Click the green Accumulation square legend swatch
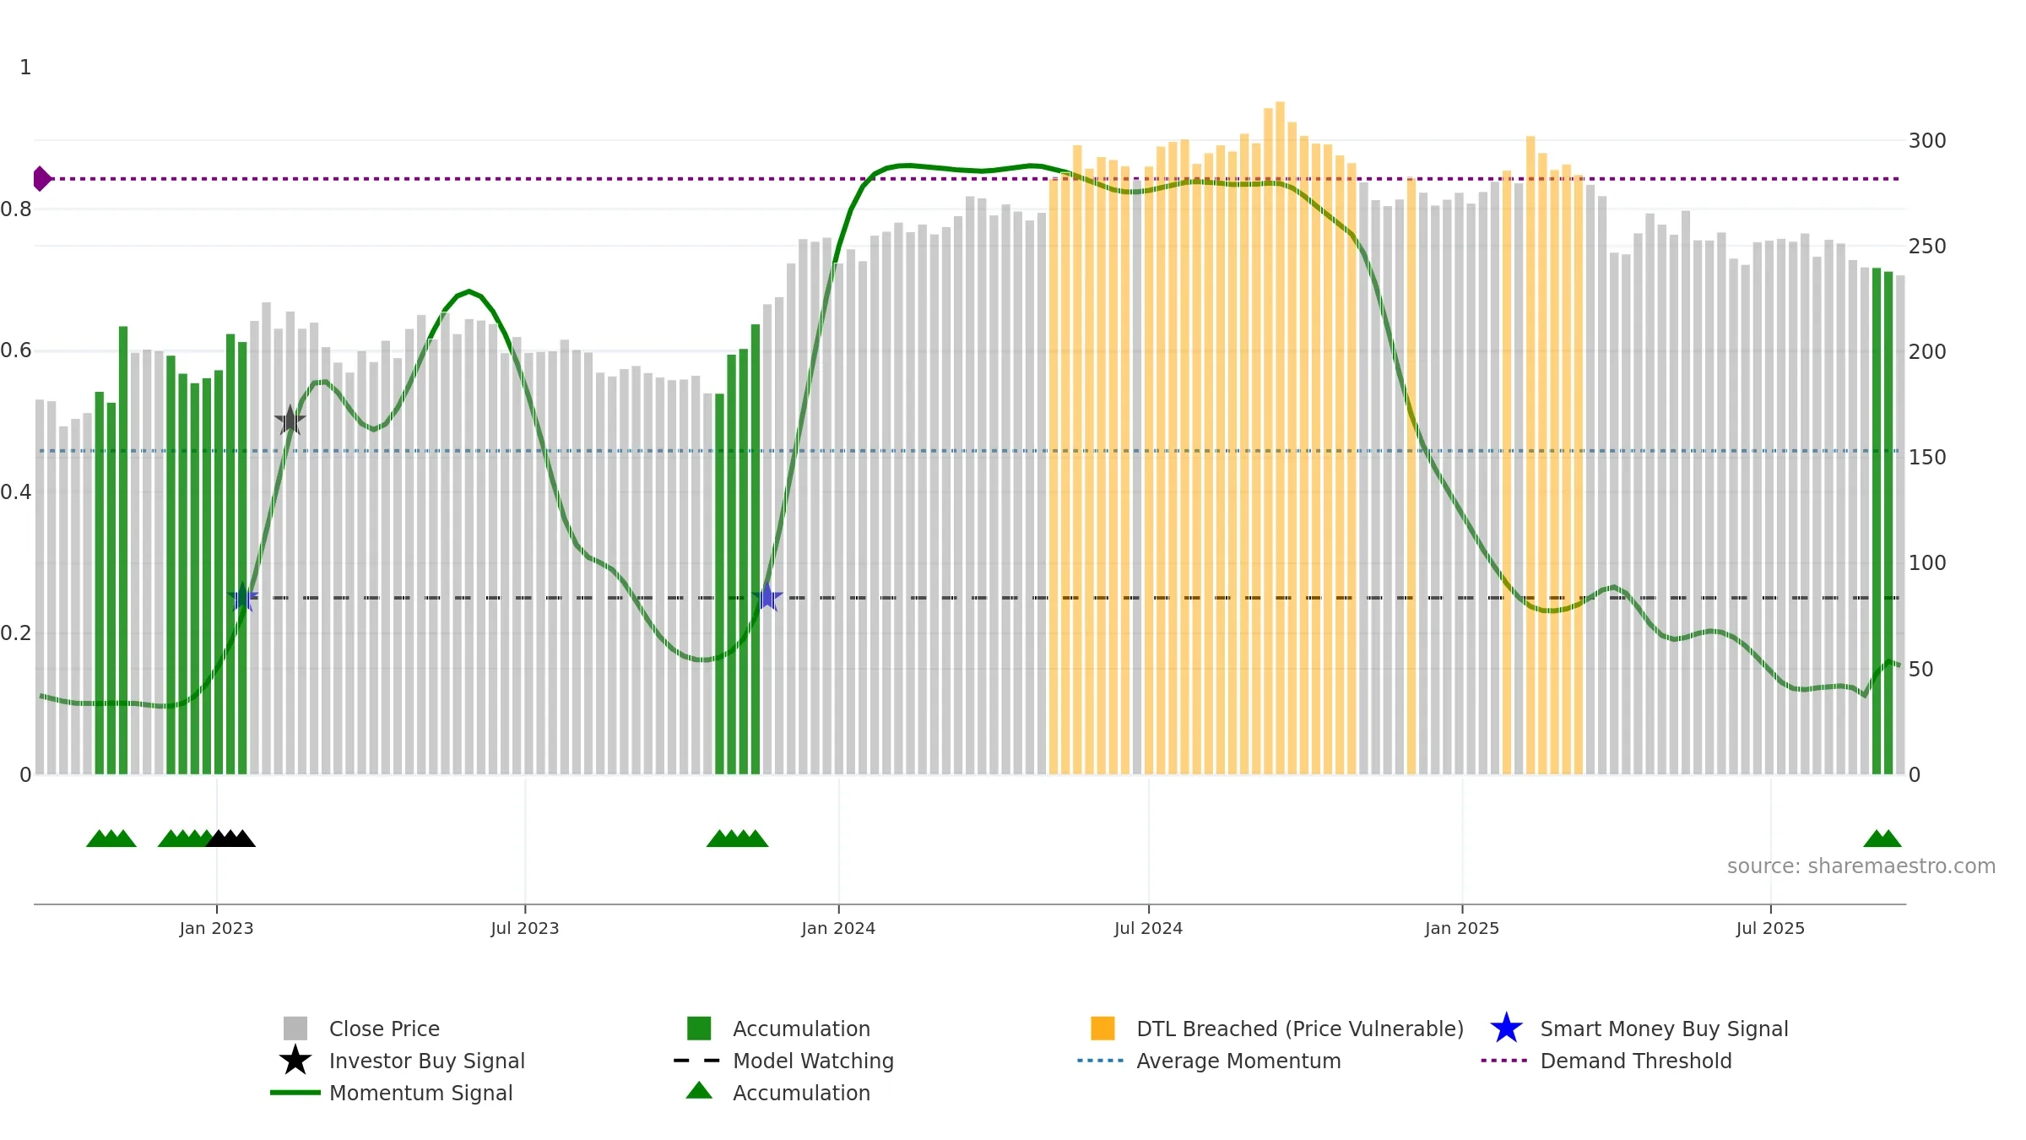This screenshot has height=1140, width=2026. click(699, 1029)
